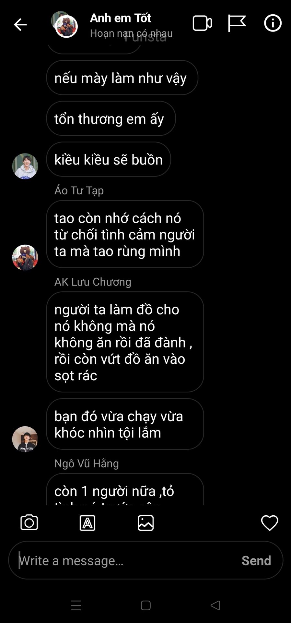Tap the Android back triangle button
Image resolution: width=291 pixels, height=623 pixels.
point(215,605)
